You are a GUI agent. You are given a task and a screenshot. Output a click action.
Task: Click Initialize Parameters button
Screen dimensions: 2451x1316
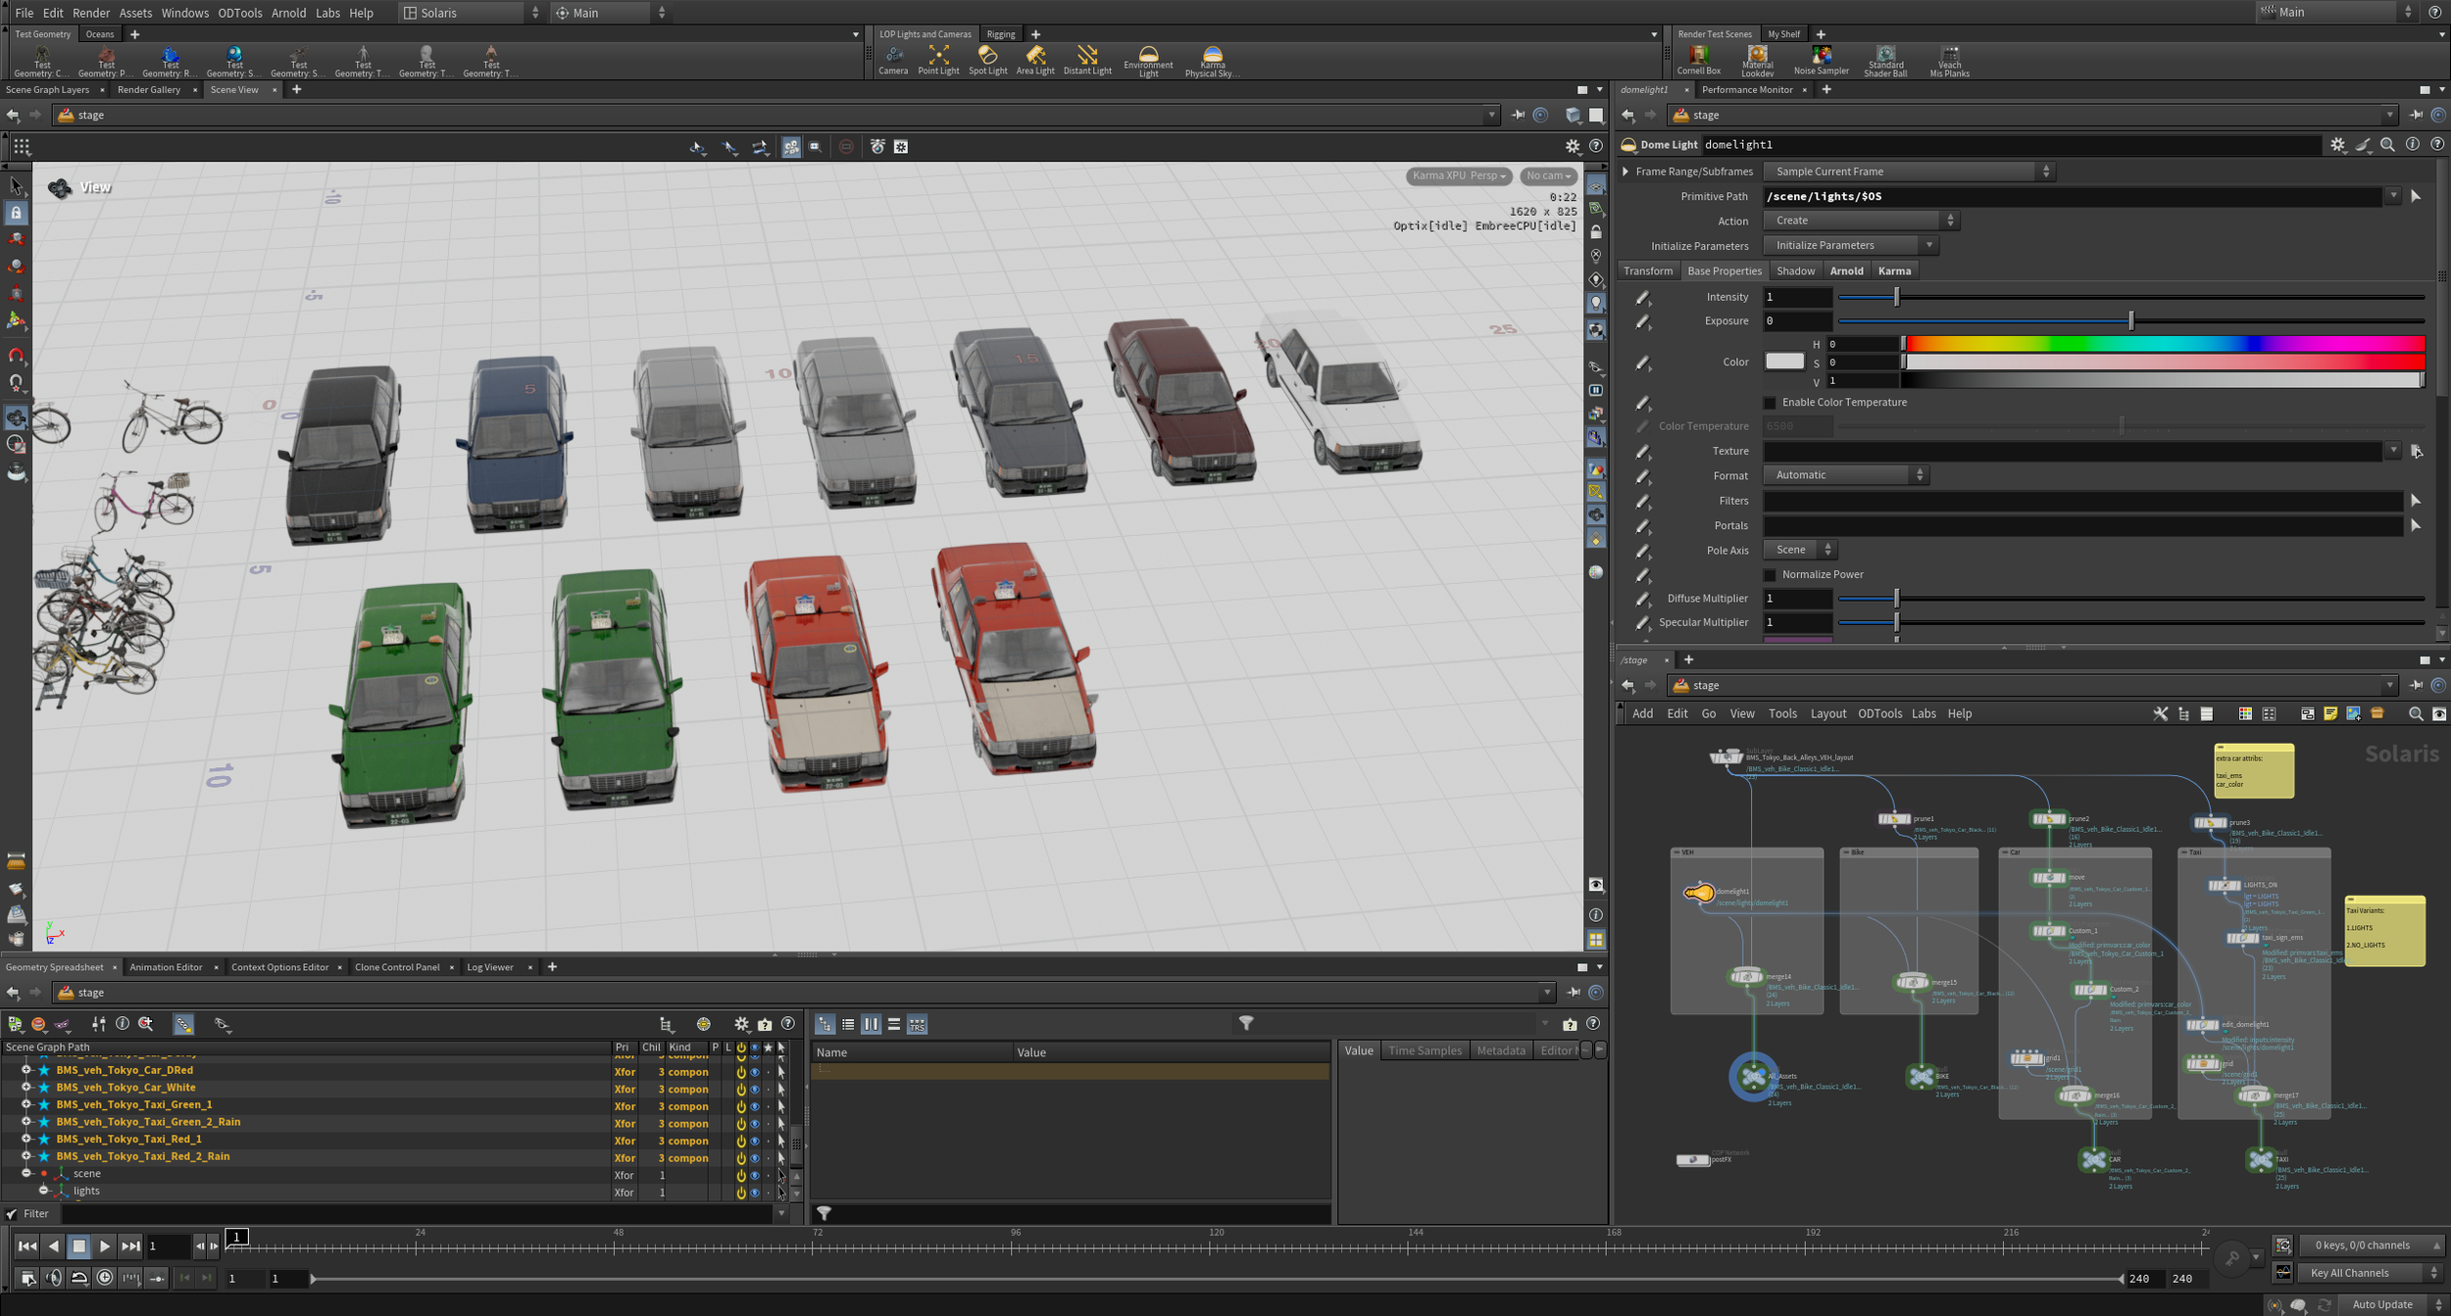[x=1849, y=245]
